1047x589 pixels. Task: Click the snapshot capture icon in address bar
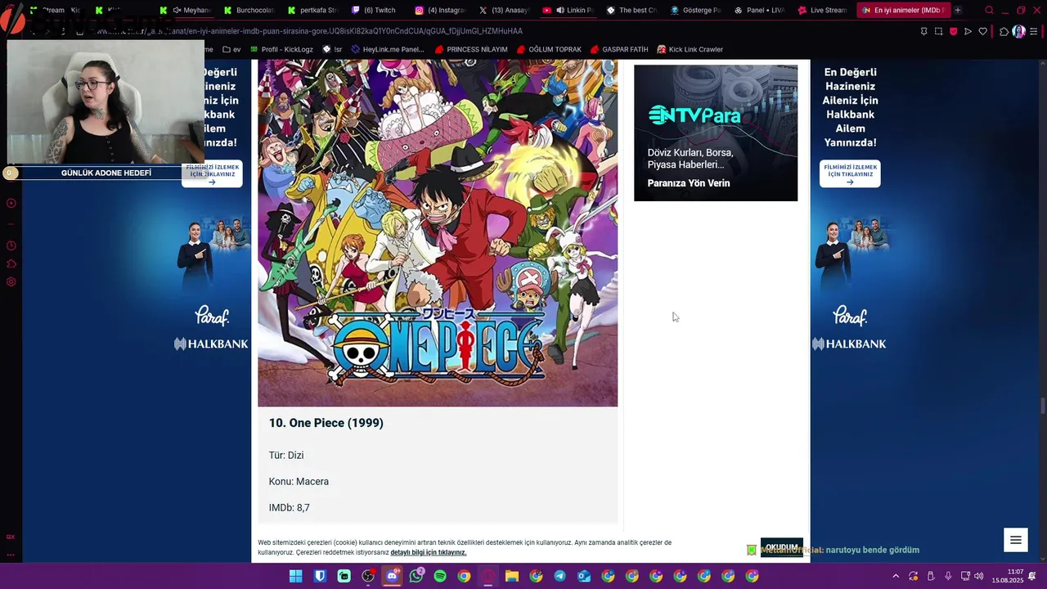[938, 31]
